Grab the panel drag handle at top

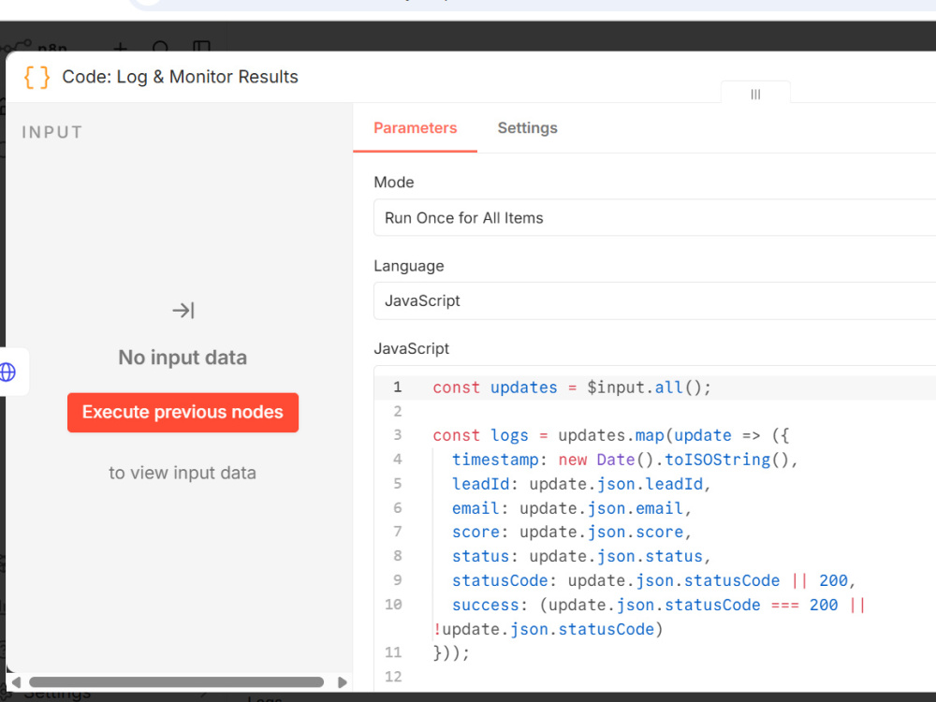(x=755, y=95)
